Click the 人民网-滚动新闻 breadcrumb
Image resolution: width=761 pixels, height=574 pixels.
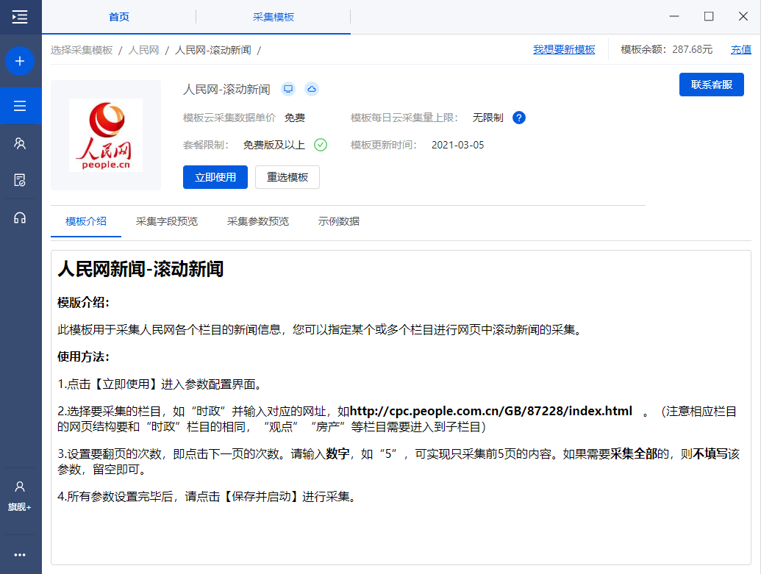pos(213,51)
